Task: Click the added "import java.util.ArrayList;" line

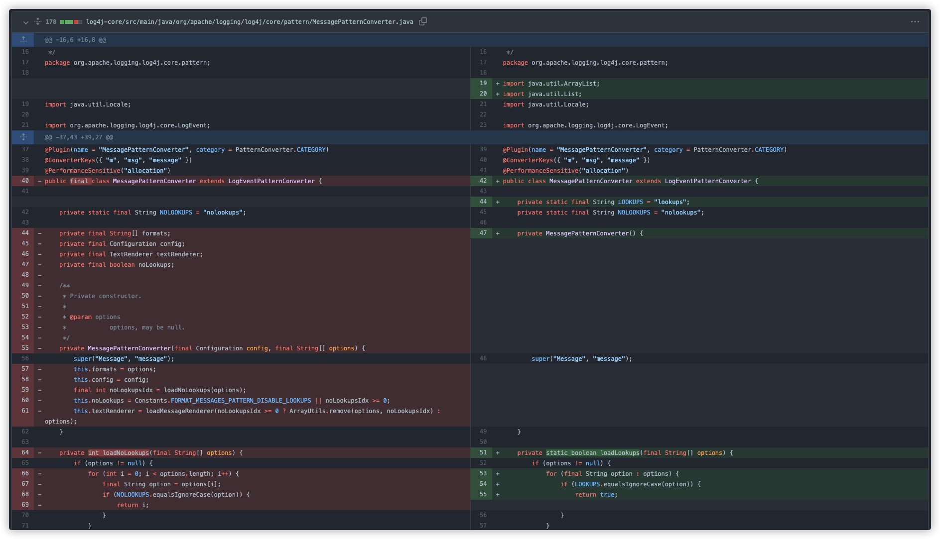Action: click(x=551, y=84)
